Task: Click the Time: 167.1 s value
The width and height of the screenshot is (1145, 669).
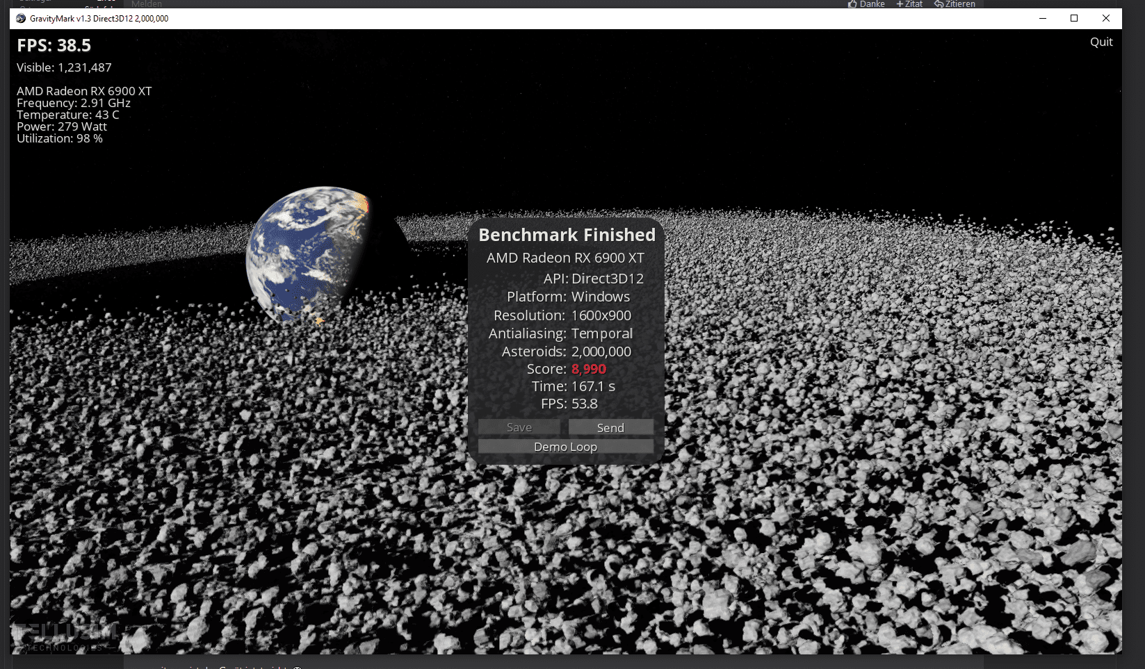Action: tap(593, 386)
